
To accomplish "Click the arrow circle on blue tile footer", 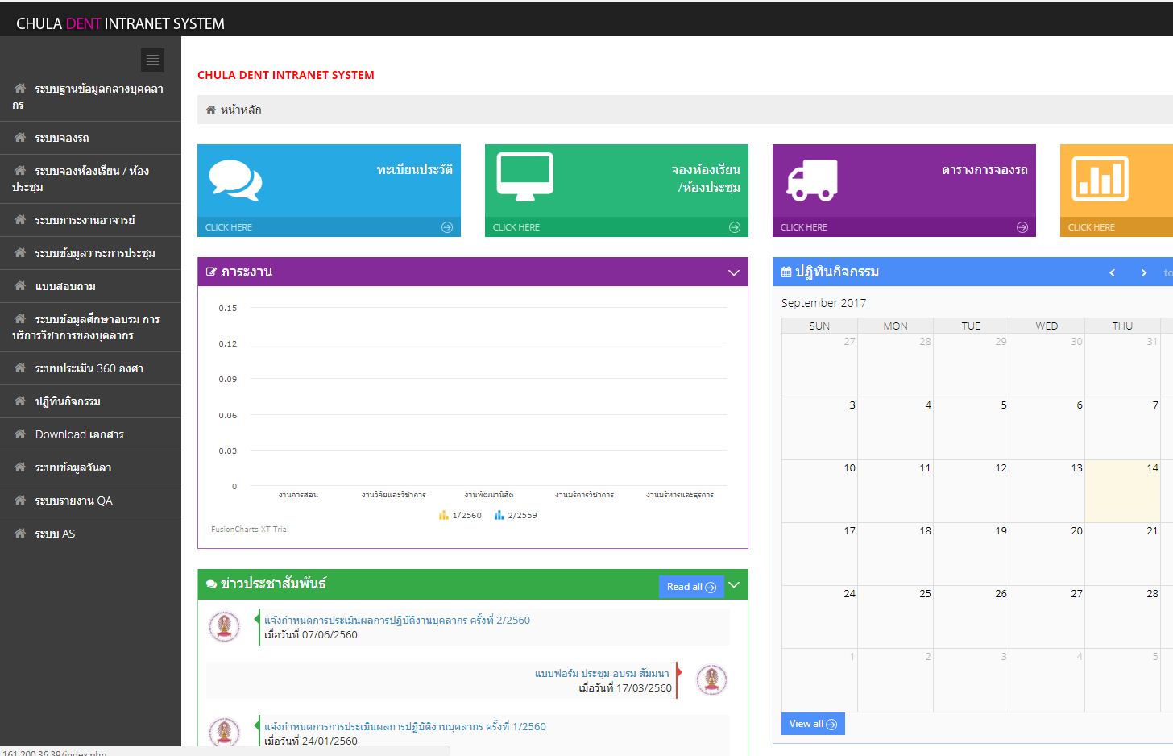I will 447,227.
